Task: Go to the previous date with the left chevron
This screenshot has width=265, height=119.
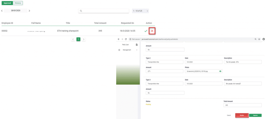Action: click(2, 11)
